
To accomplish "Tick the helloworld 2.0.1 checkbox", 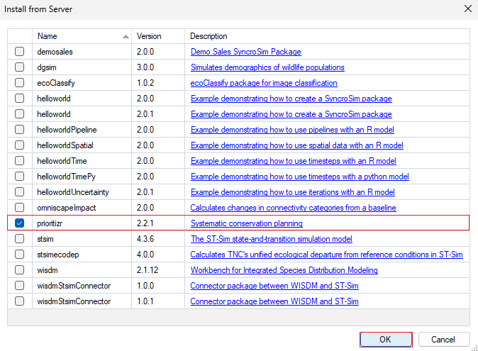I will [20, 113].
